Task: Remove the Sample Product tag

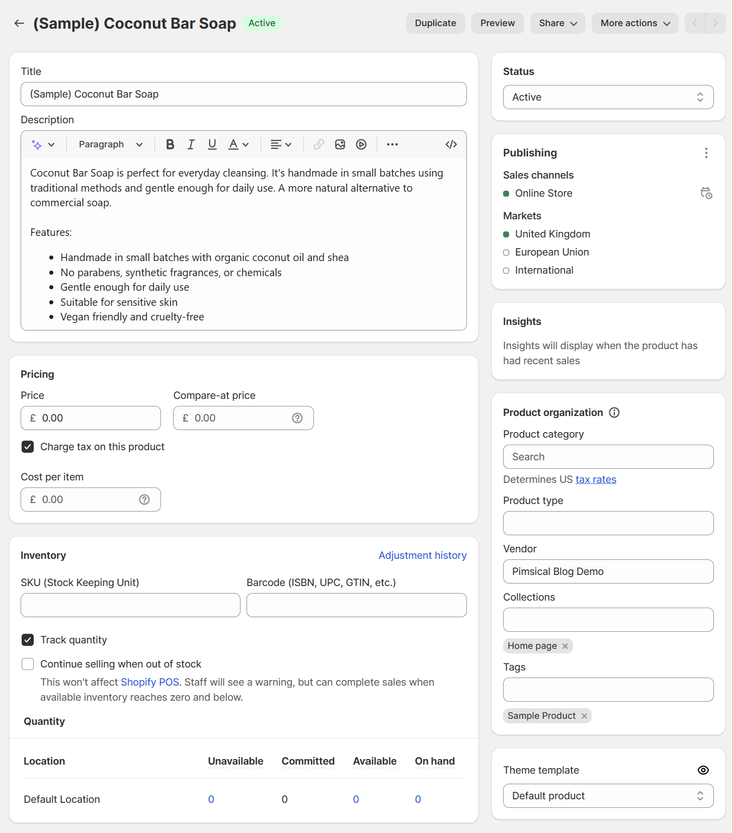Action: (584, 716)
